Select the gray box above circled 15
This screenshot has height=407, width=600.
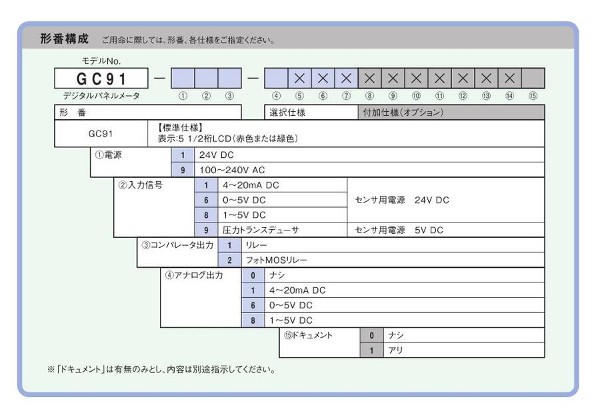[533, 79]
